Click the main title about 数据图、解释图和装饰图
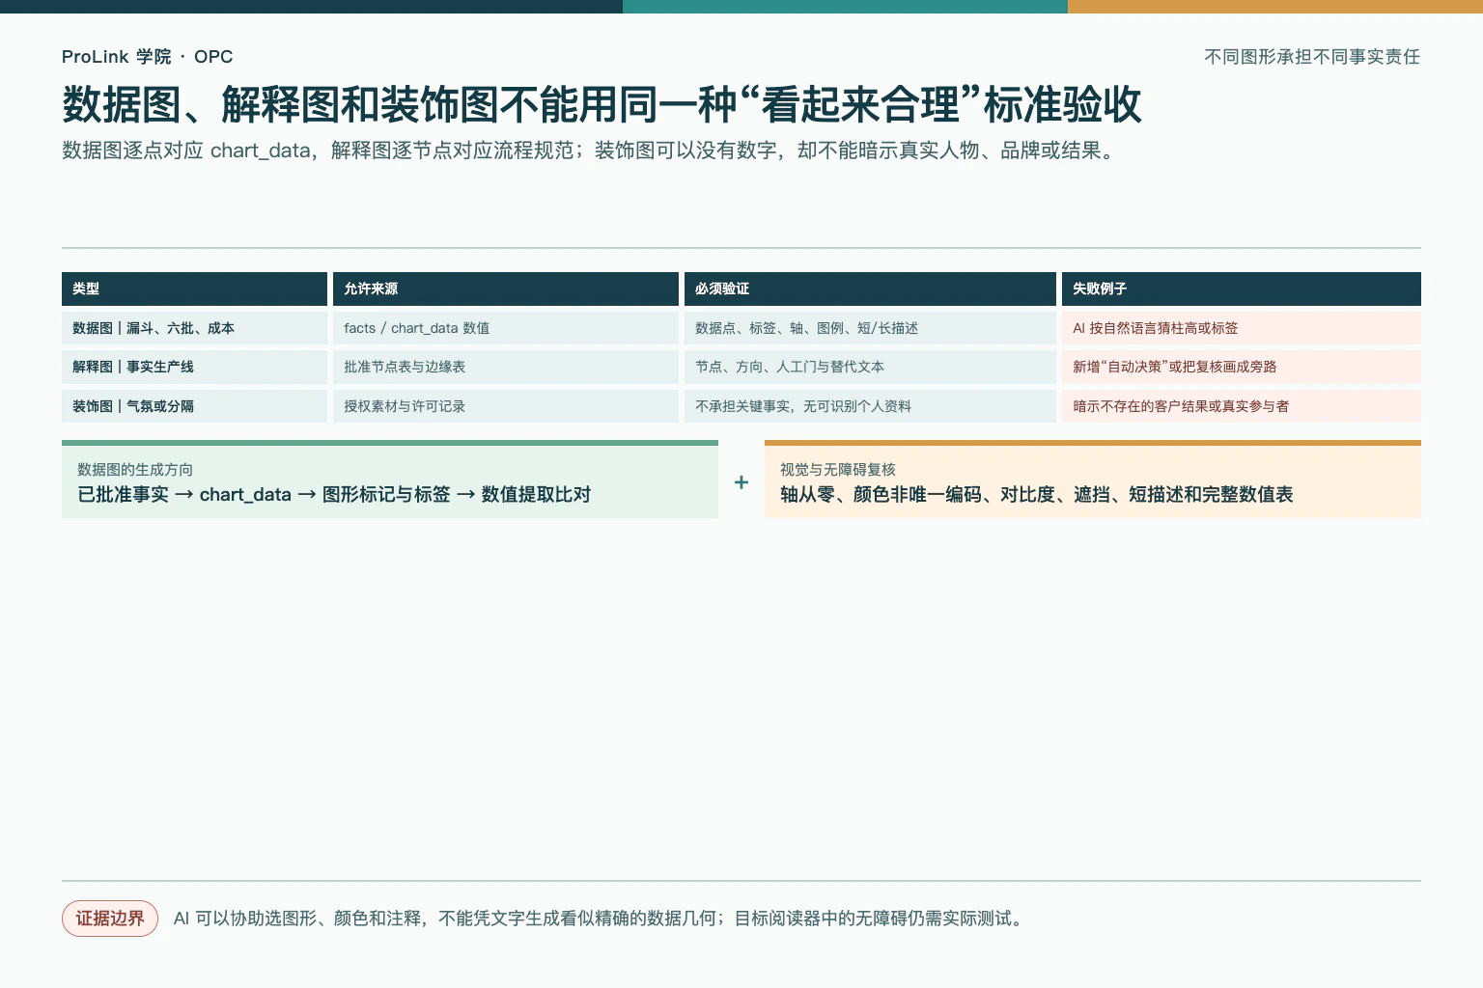The width and height of the screenshot is (1483, 988). 602,104
